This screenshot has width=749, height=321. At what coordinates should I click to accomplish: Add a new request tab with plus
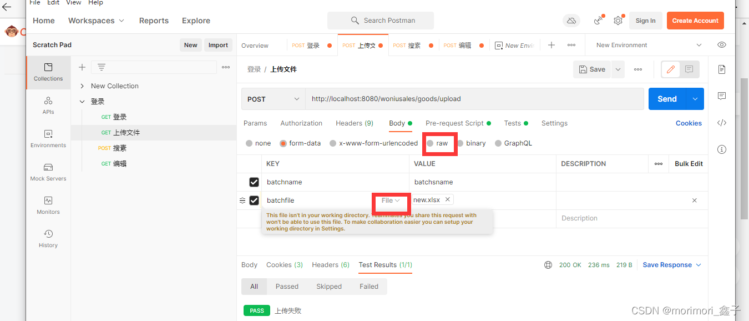coord(551,45)
